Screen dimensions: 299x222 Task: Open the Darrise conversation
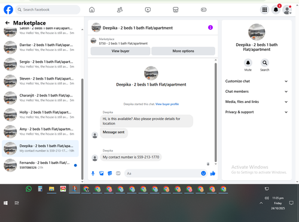pos(41,47)
